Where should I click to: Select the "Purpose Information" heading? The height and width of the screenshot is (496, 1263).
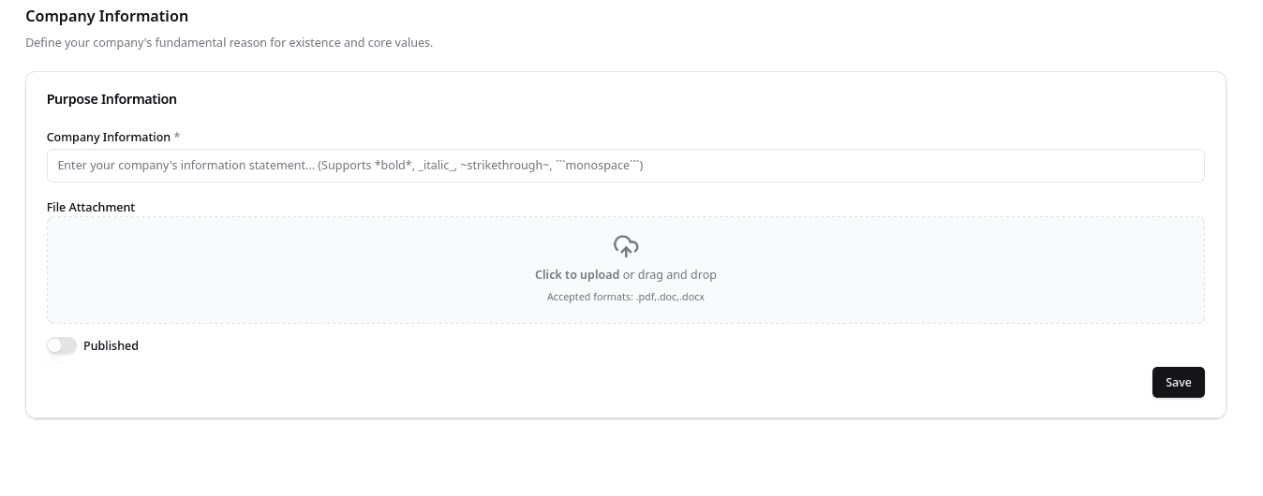coord(111,99)
